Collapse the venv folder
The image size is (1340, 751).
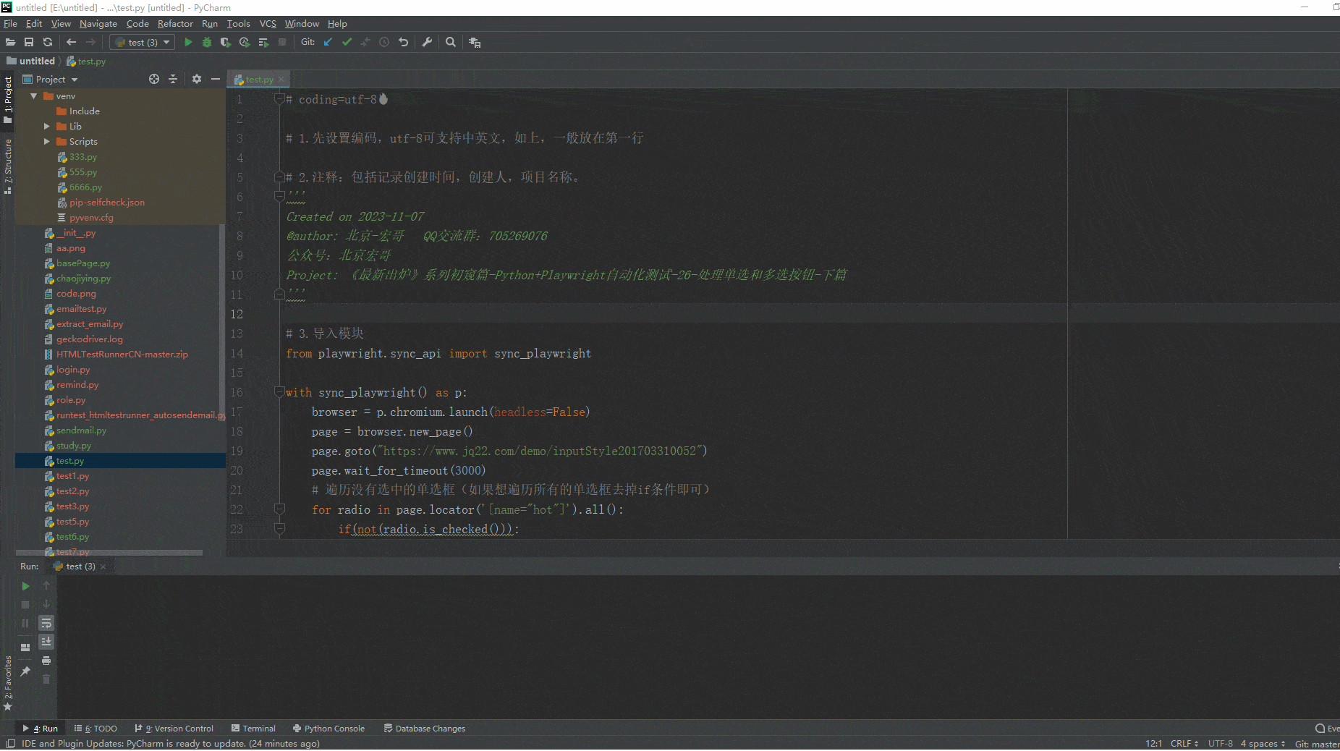point(33,96)
